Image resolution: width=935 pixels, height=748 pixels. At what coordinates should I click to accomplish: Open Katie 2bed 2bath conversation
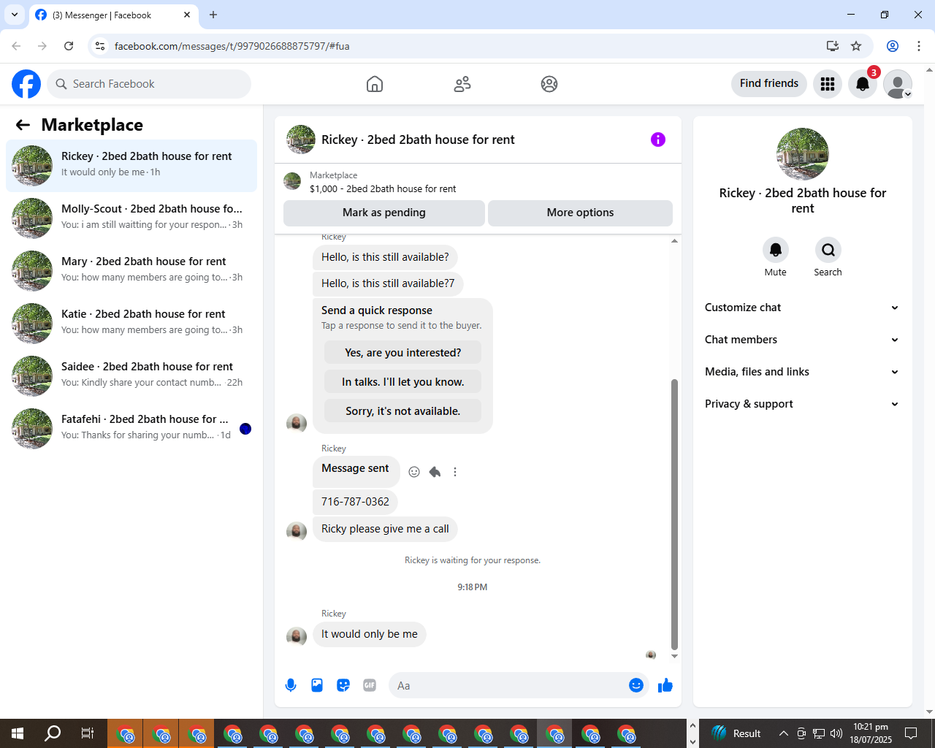(131, 324)
